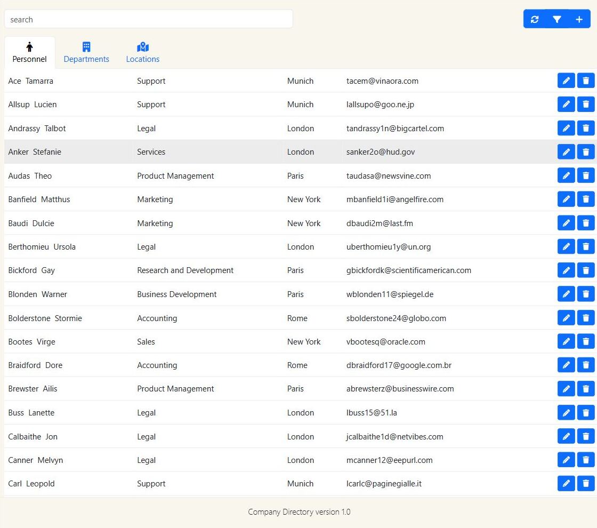Screen dimensions: 597x528
Task: Edit Brewster Ailis's entry
Action: click(566, 388)
